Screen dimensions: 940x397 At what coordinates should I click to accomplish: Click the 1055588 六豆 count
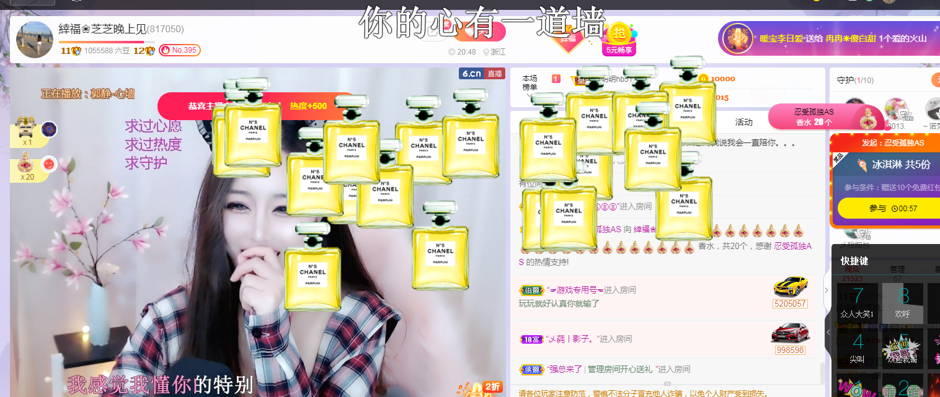(x=107, y=51)
